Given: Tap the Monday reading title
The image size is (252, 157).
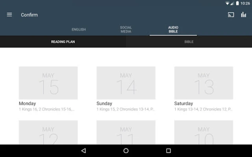Looking at the screenshot, I should click(28, 104).
